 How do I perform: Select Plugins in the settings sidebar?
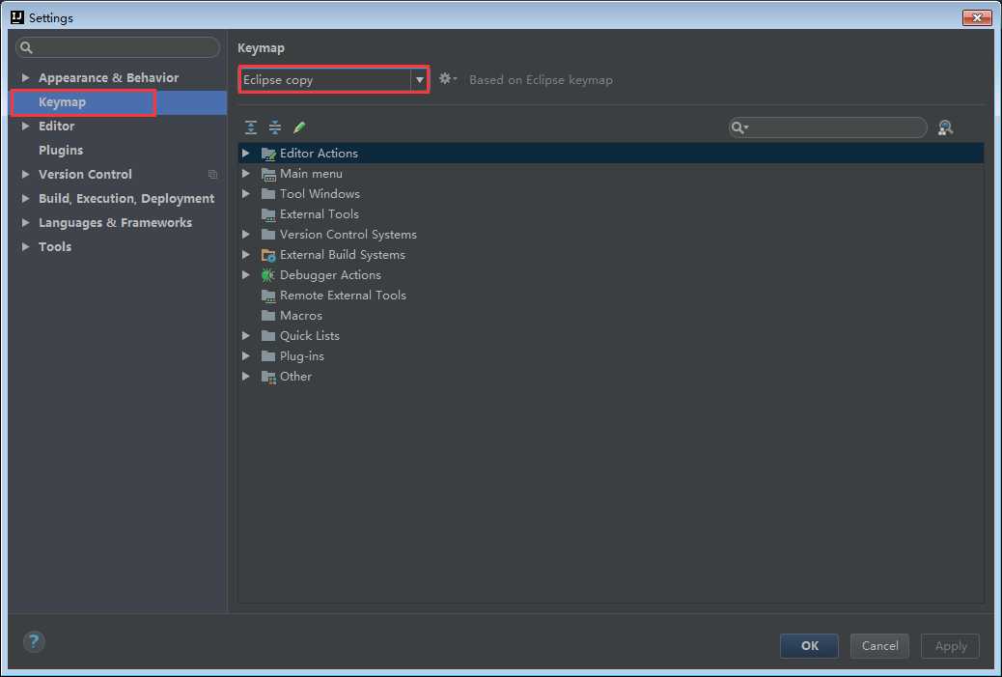61,151
